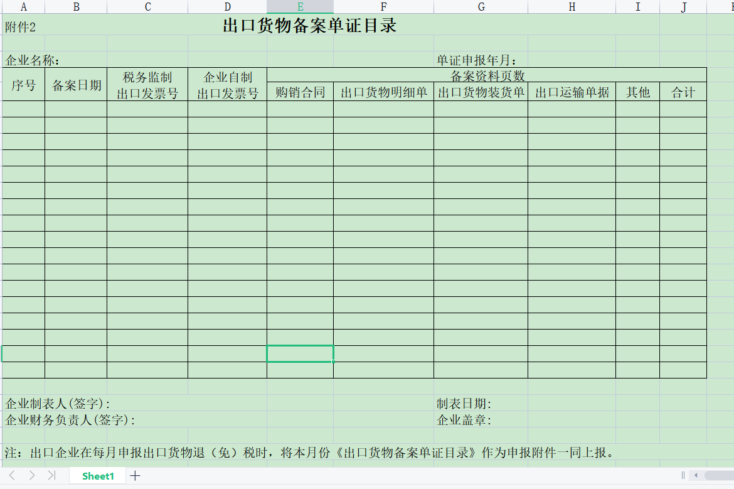Select the 合计 header cell

click(683, 92)
